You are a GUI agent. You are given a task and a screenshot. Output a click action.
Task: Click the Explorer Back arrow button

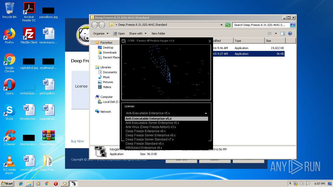(x=95, y=25)
